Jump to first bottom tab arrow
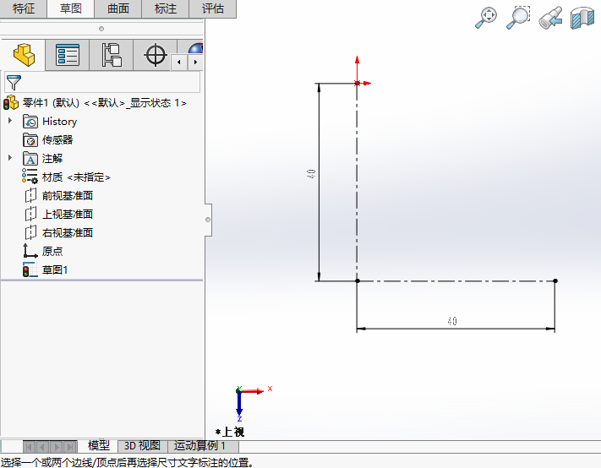The width and height of the screenshot is (601, 468). [30, 447]
